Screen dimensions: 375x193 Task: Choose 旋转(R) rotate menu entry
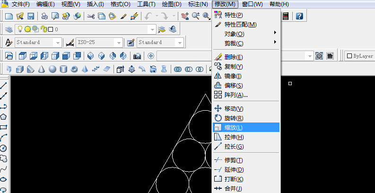pos(246,118)
